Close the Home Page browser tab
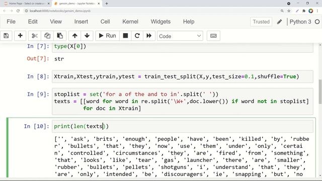The height and width of the screenshot is (181, 322). pyautogui.click(x=49, y=4)
